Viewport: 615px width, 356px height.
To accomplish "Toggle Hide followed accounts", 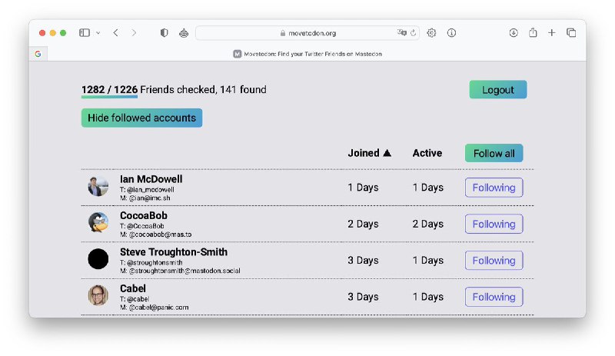I will point(141,118).
